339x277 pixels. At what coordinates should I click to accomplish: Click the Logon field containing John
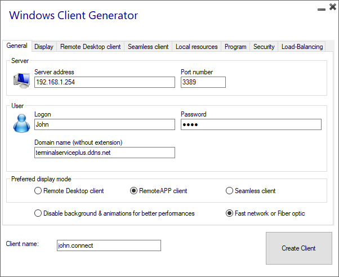(x=105, y=124)
